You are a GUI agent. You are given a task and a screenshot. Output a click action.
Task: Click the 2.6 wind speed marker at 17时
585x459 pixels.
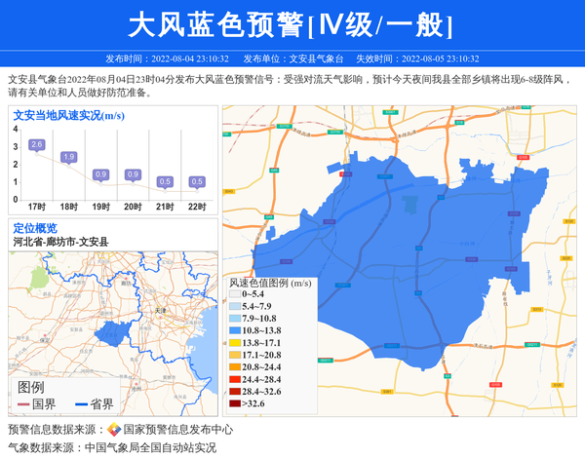point(37,145)
